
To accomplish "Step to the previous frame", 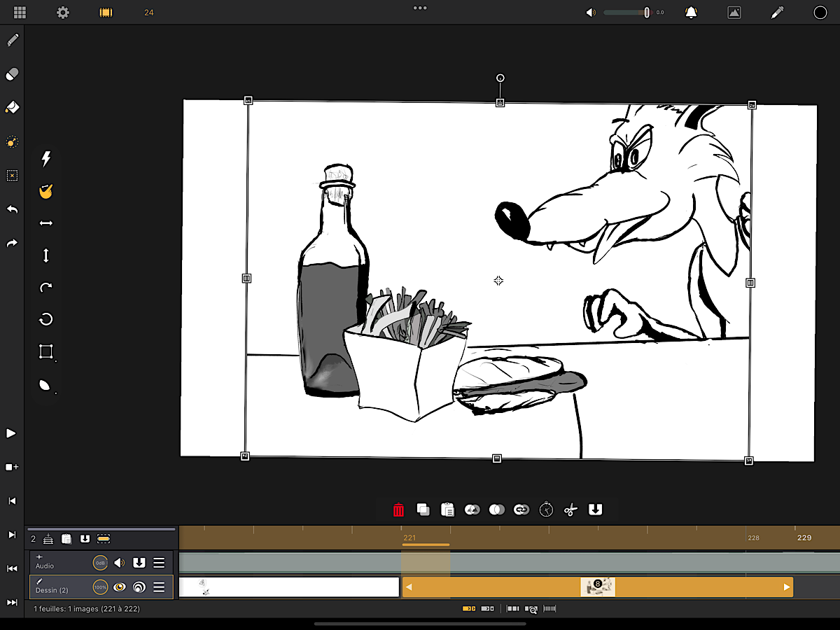I will [x=12, y=501].
